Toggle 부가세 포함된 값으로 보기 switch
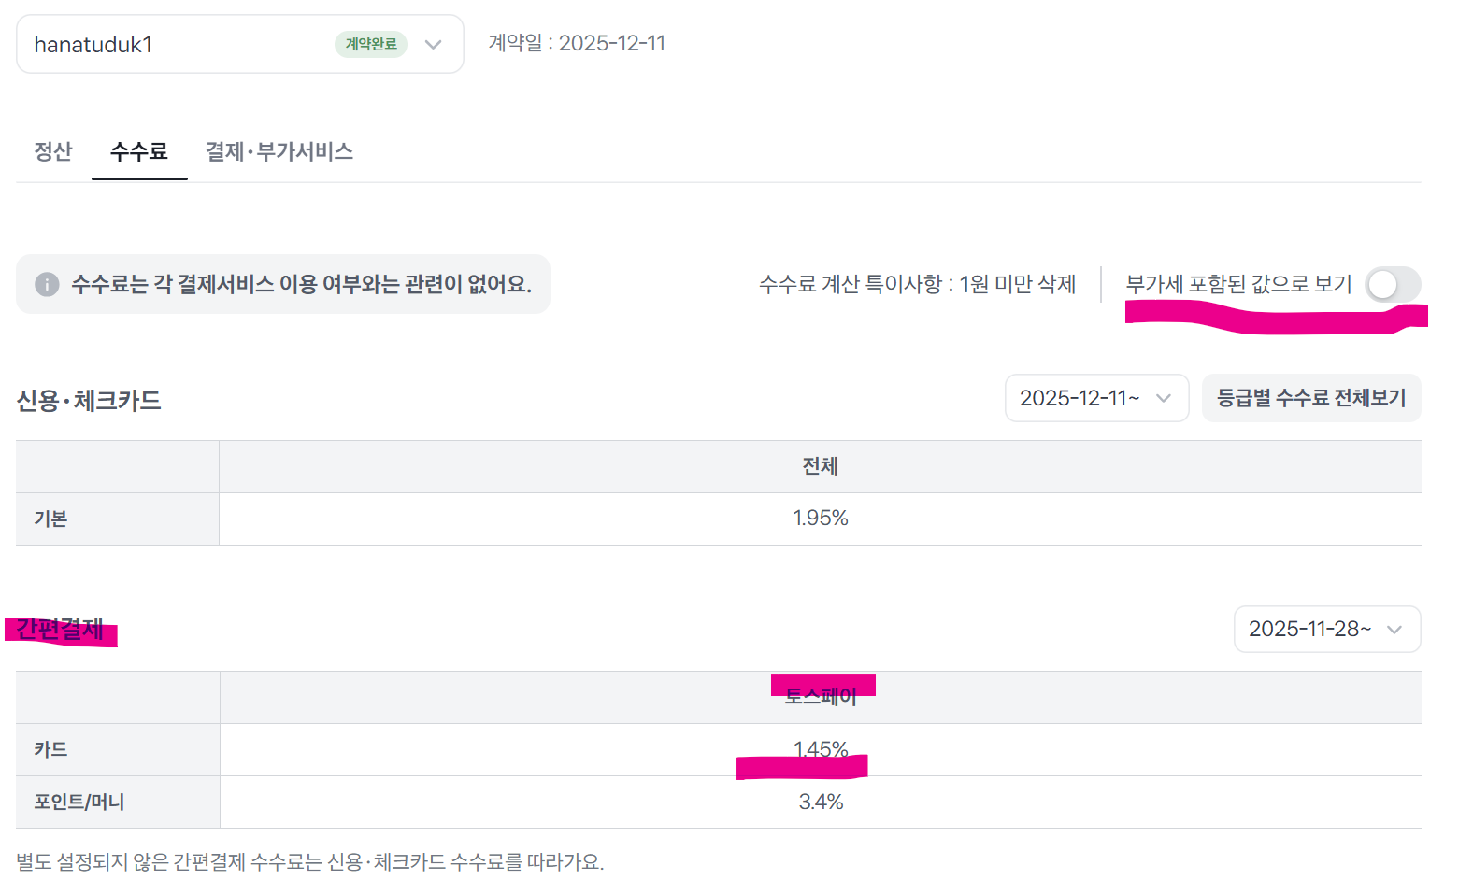1473x895 pixels. coord(1392,284)
